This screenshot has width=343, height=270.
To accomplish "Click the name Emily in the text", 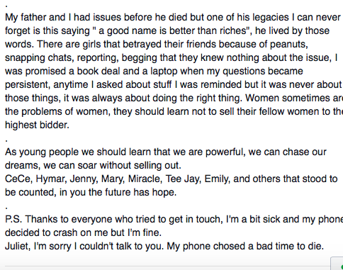I will [217, 179].
